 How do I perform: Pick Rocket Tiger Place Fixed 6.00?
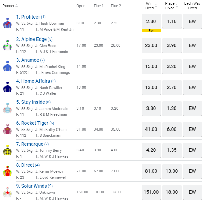pyautogui.click(x=172, y=129)
